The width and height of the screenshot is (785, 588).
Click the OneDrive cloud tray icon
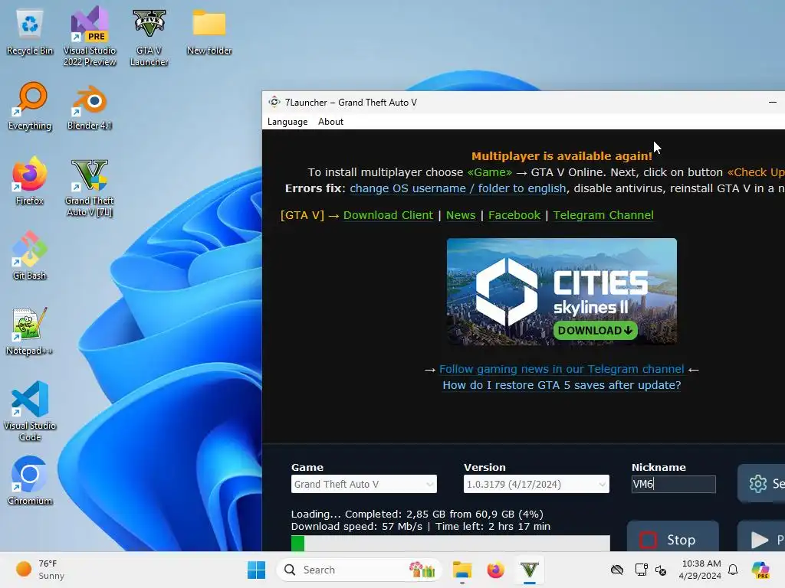pos(617,570)
